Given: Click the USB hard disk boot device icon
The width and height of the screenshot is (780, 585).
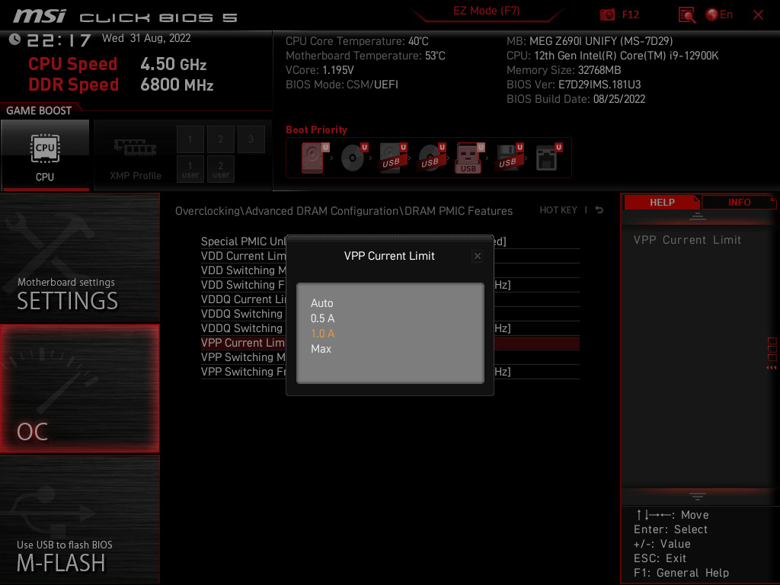Looking at the screenshot, I should click(392, 158).
